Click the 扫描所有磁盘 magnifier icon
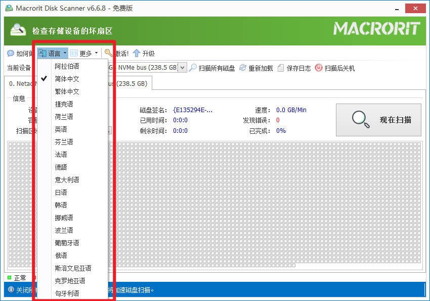Screen dimensions: 430x301 (193, 68)
